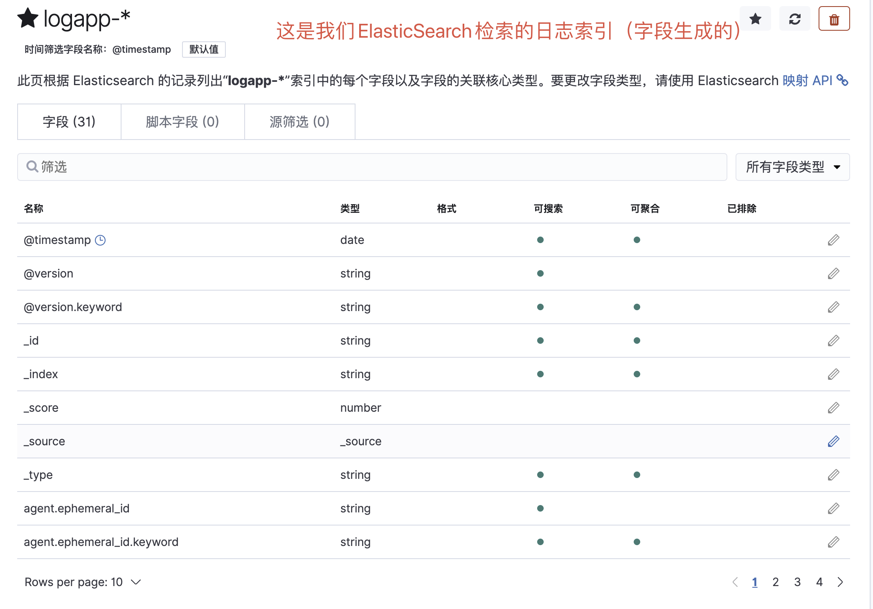Go to page 3 of fields
Image resolution: width=873 pixels, height=609 pixels.
(x=797, y=582)
